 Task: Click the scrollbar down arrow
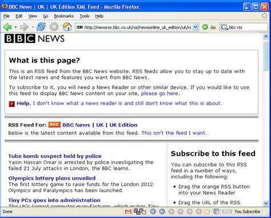(266, 203)
